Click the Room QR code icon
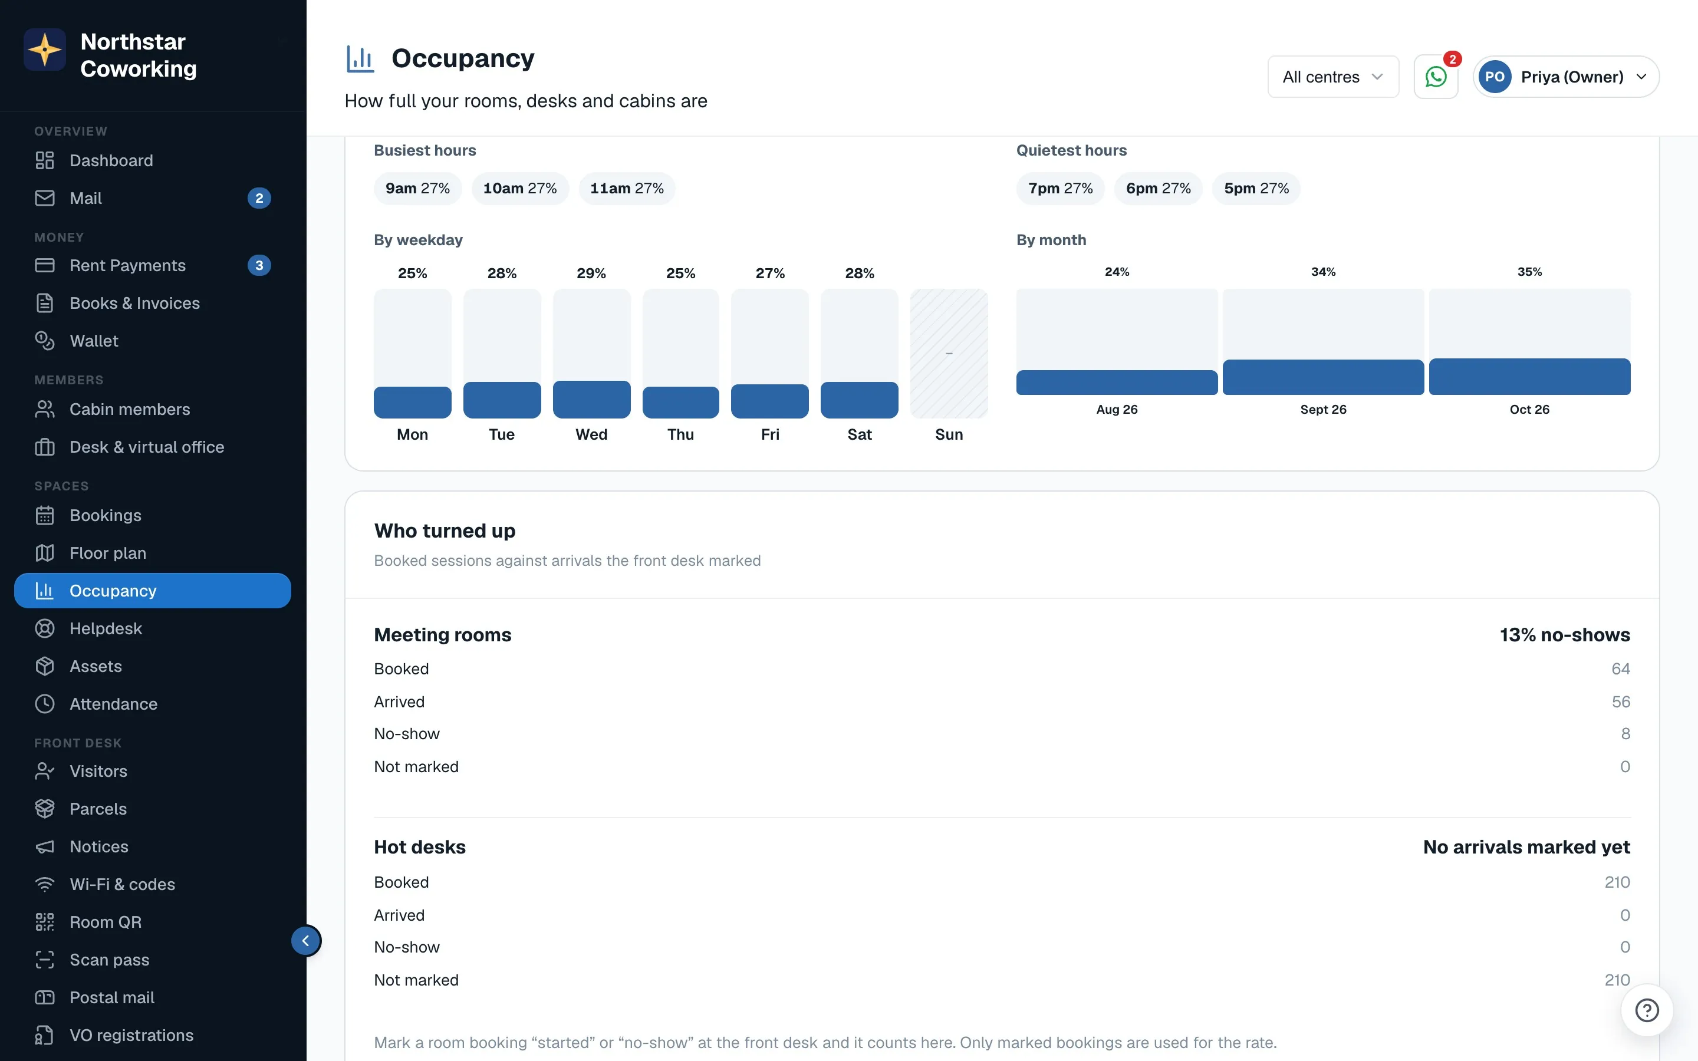This screenshot has width=1698, height=1061. 45,922
